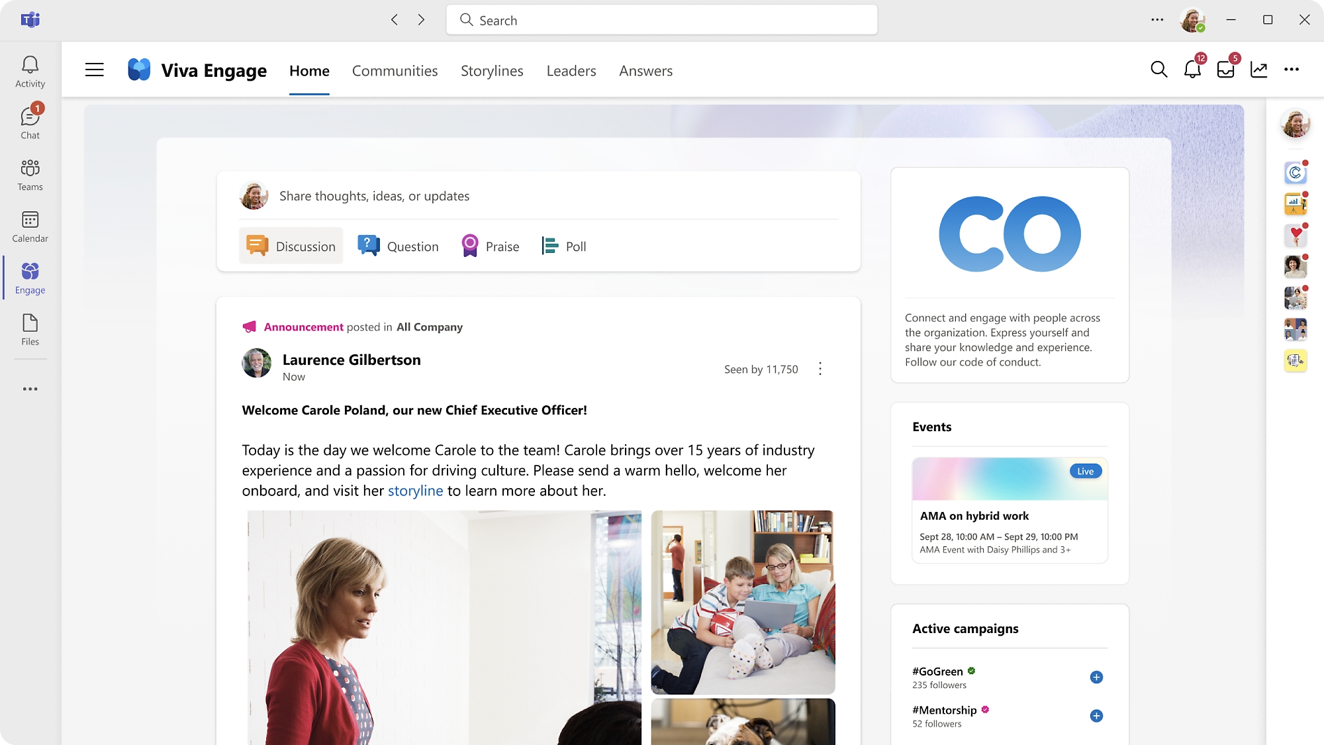Viewport: 1324px width, 745px height.
Task: Click the share thoughts input field
Action: tap(538, 195)
